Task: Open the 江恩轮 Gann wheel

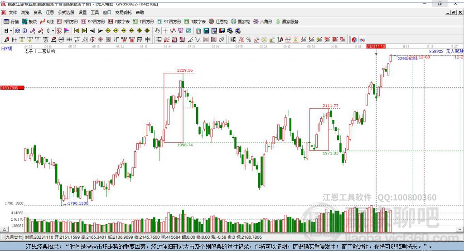Action: [218, 22]
